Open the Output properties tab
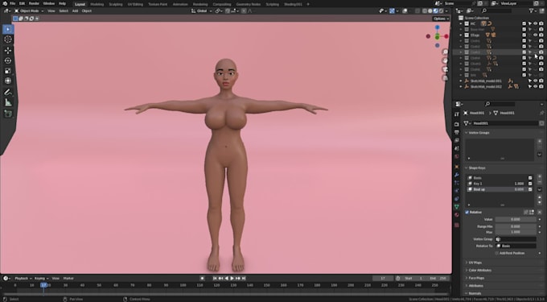Viewport: 547px width, 302px height. [457, 132]
